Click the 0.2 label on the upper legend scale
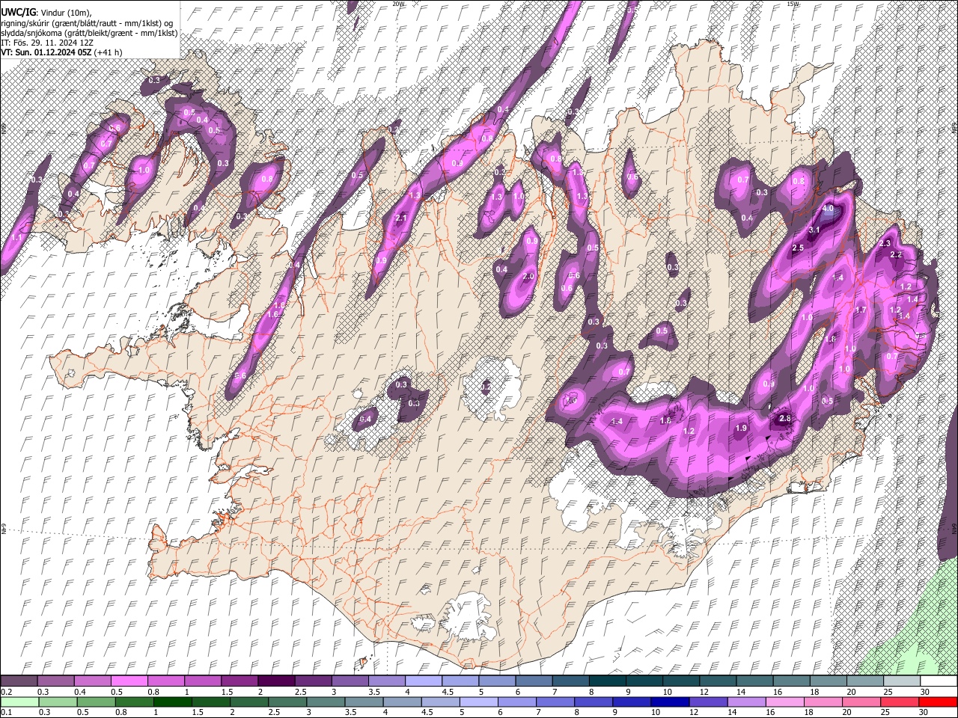 coord(6,692)
